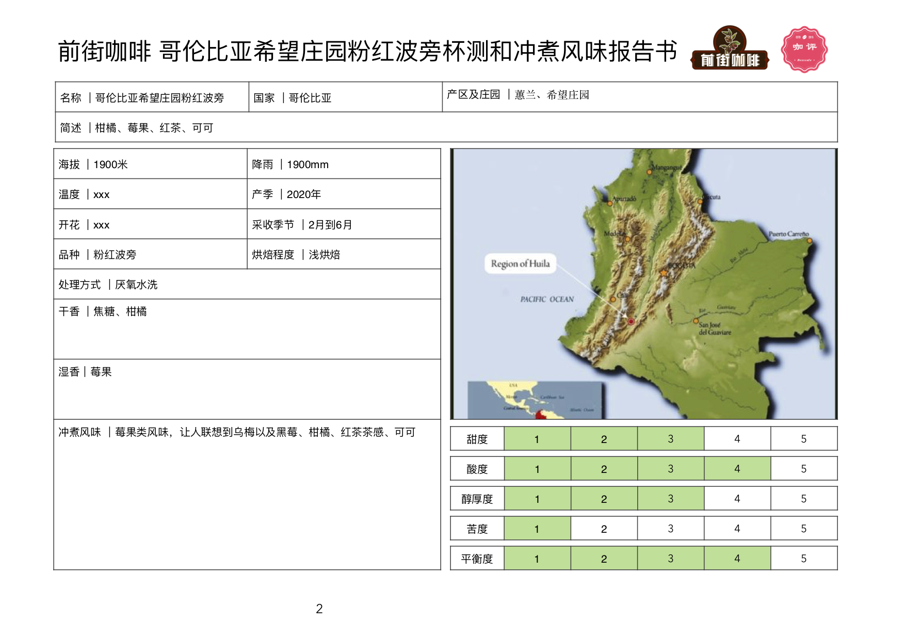
Task: Click the 前街咖啡 brown logo badge
Action: [730, 48]
